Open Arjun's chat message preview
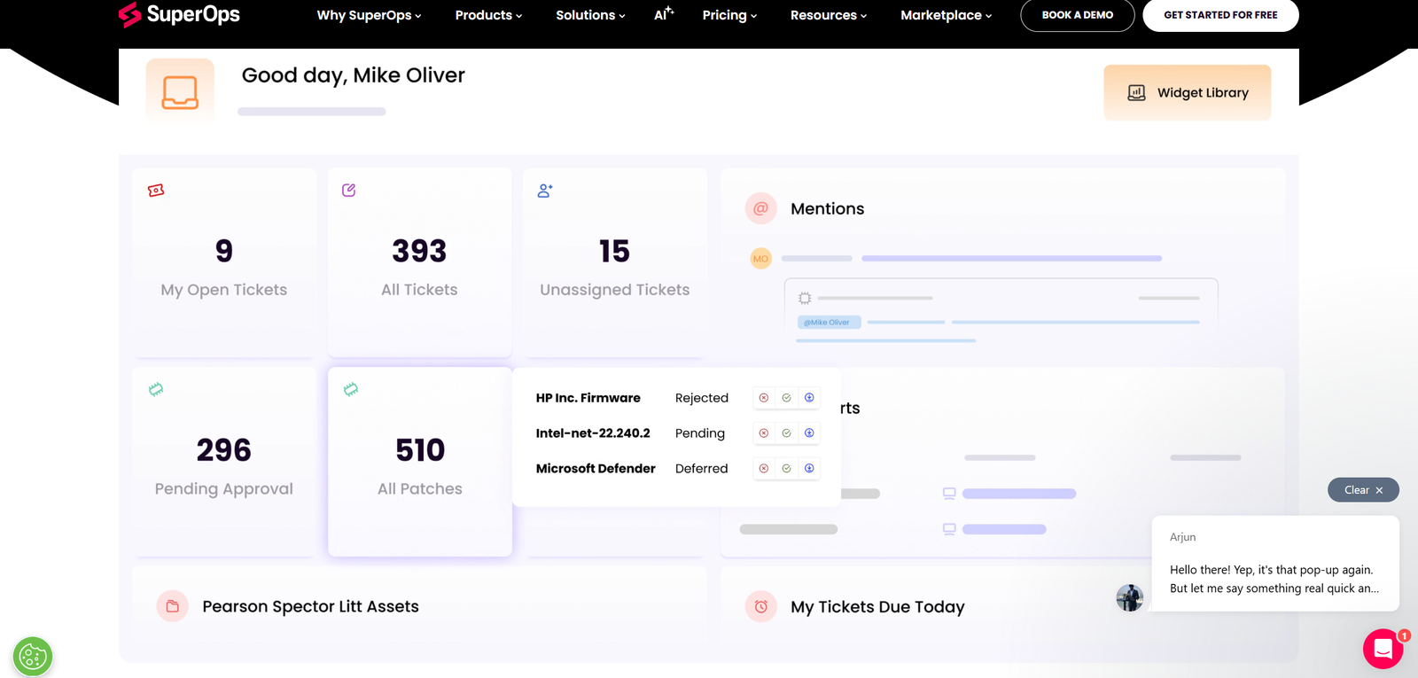1418x678 pixels. (x=1275, y=564)
